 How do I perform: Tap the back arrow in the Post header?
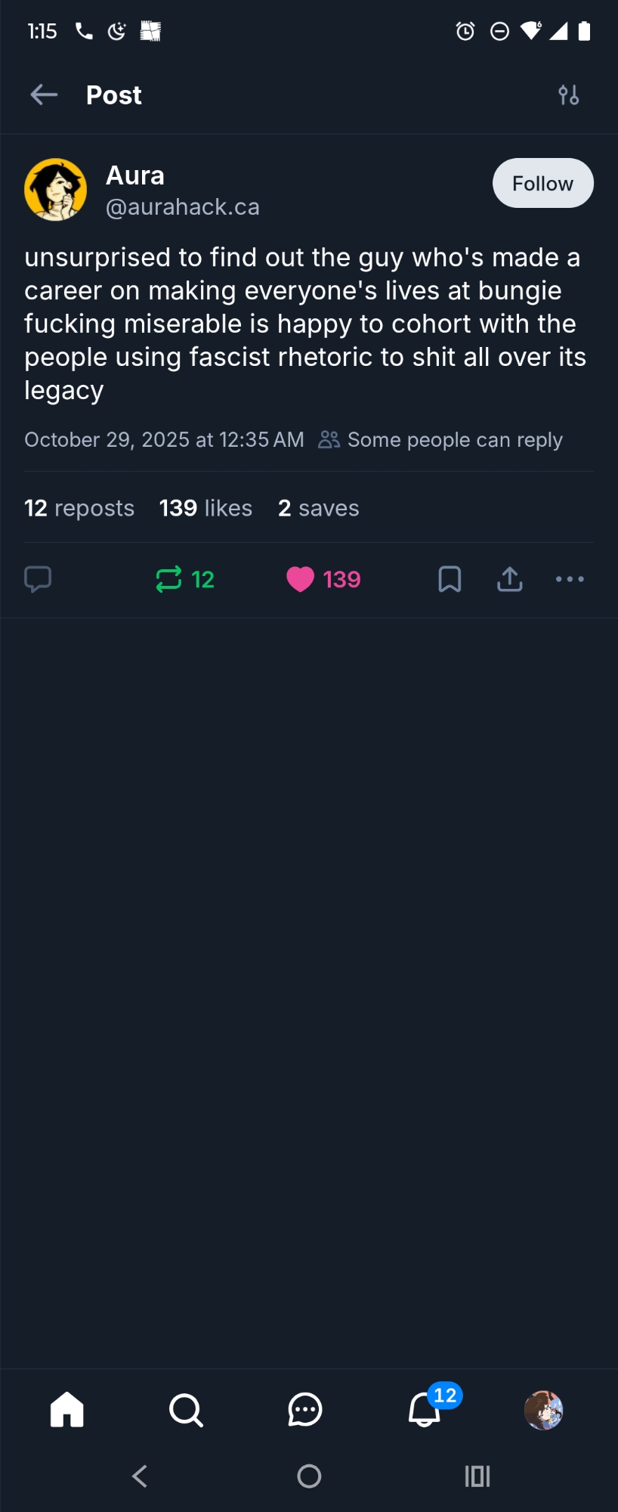(44, 94)
